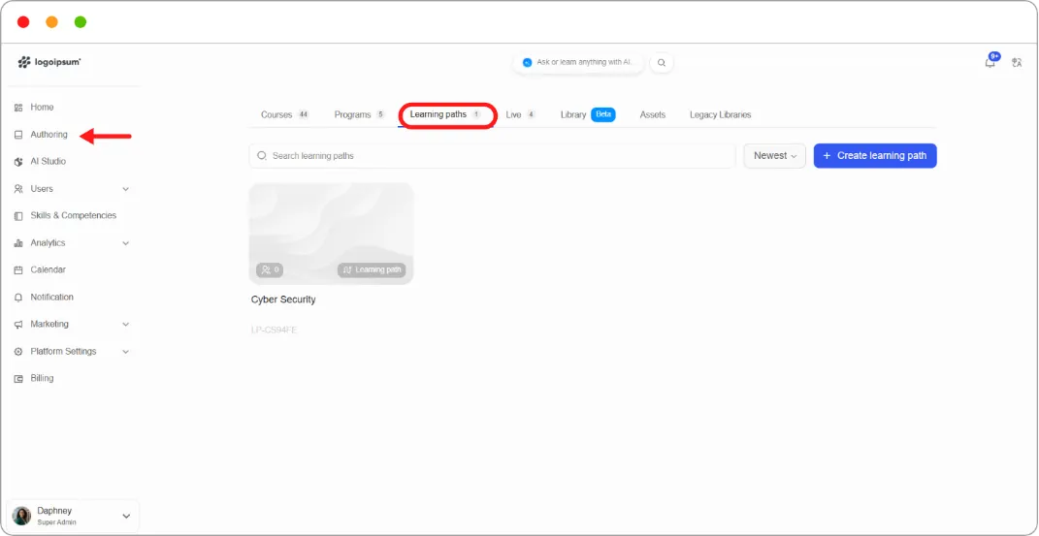The width and height of the screenshot is (1039, 536).
Task: Click the Cyber Security title
Action: click(x=283, y=300)
